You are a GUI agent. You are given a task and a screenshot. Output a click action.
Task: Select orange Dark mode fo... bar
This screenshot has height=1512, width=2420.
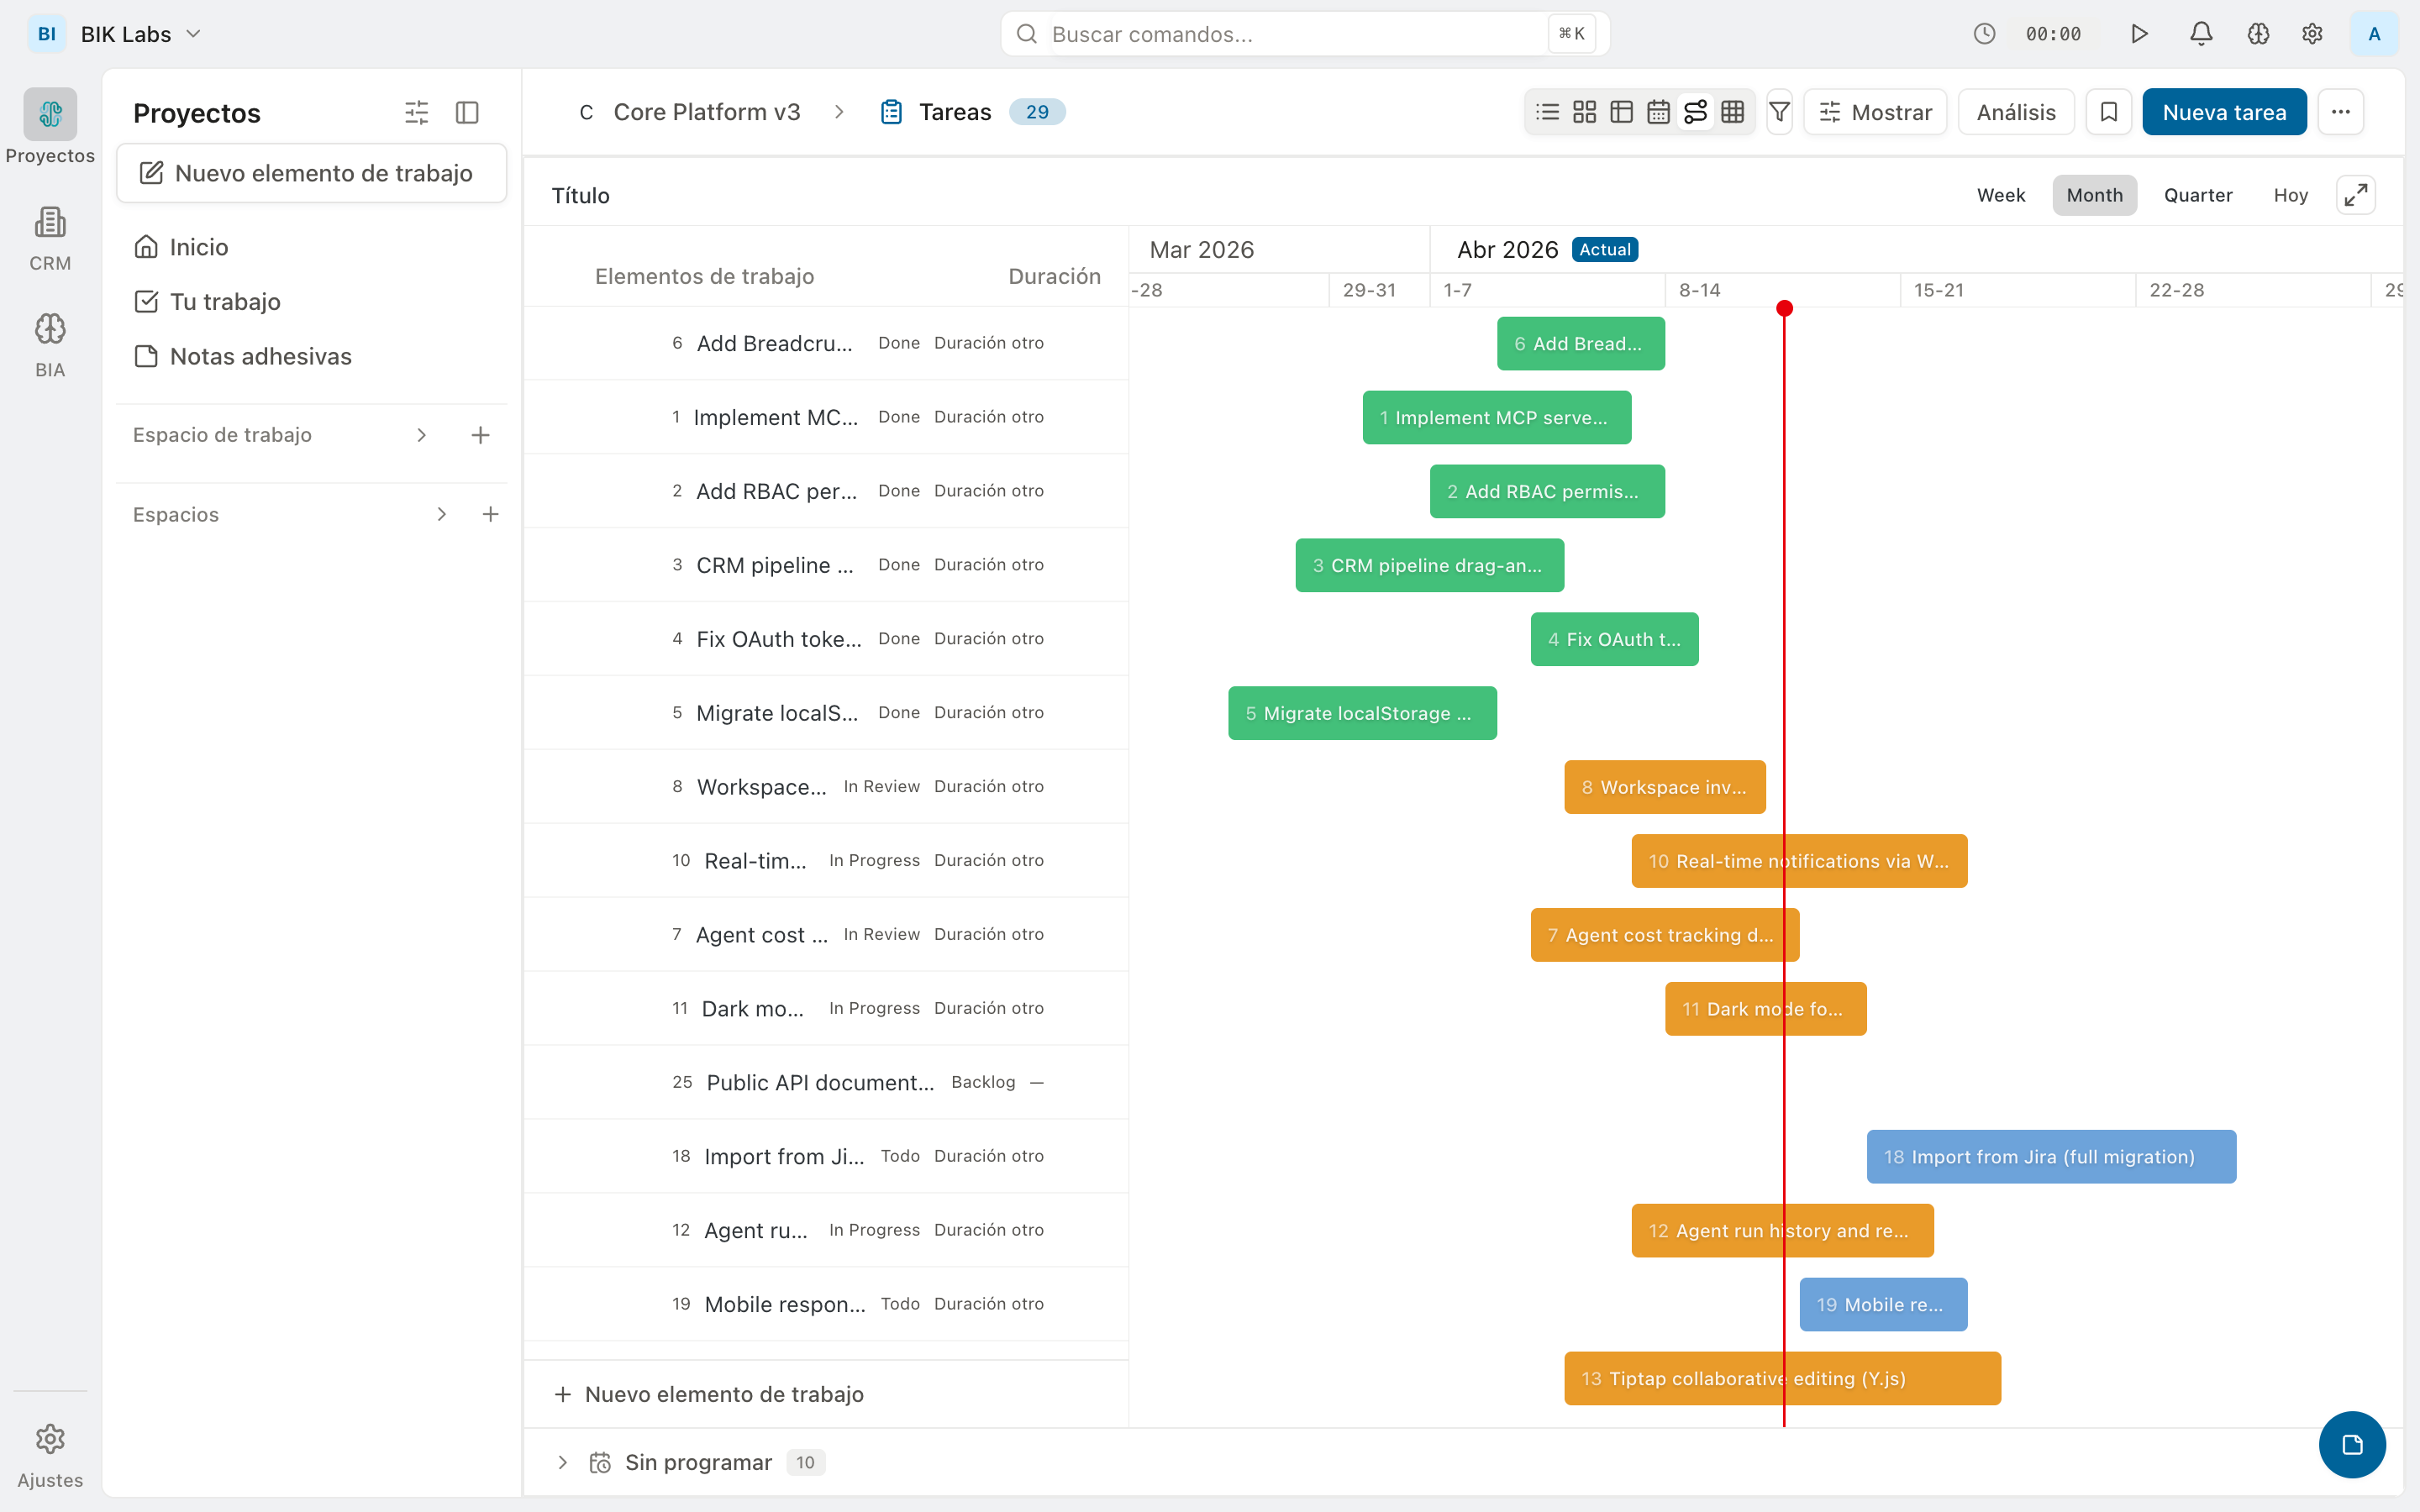pos(1765,1009)
